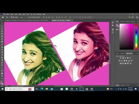139x104 pixels.
Task: Add a Black & White adjustment
Action: tap(124, 61)
